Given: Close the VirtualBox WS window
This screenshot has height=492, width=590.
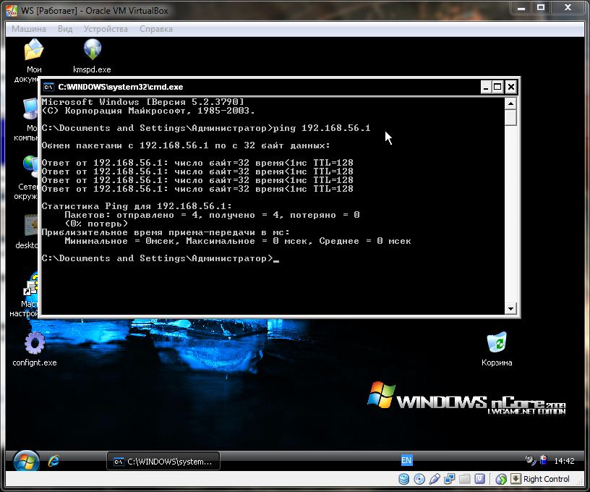Looking at the screenshot, I should pyautogui.click(x=568, y=7).
